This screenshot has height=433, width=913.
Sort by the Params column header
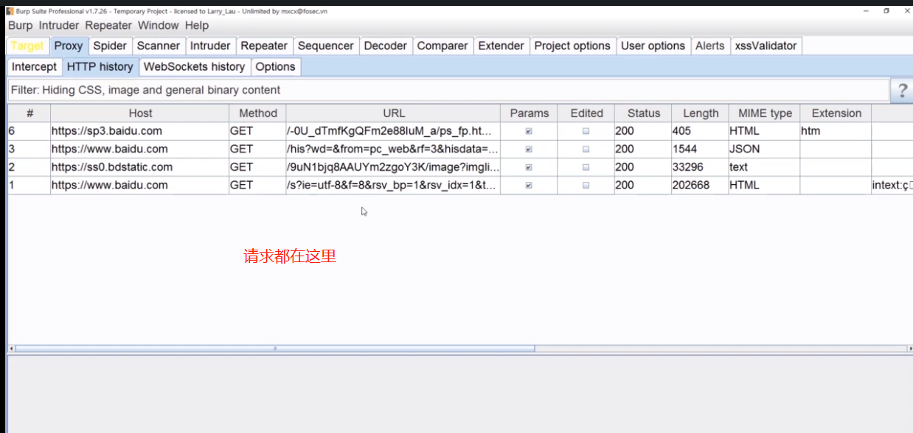[530, 113]
